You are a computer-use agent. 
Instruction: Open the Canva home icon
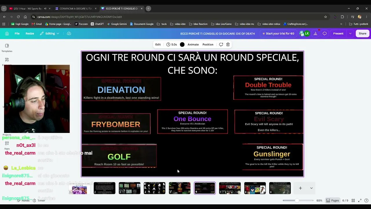pyautogui.click(x=7, y=33)
